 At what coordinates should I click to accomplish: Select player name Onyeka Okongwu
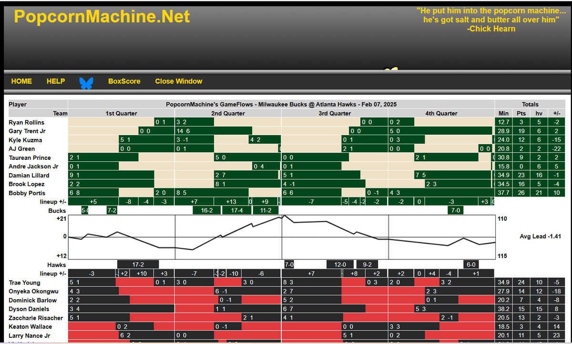pyautogui.click(x=33, y=291)
